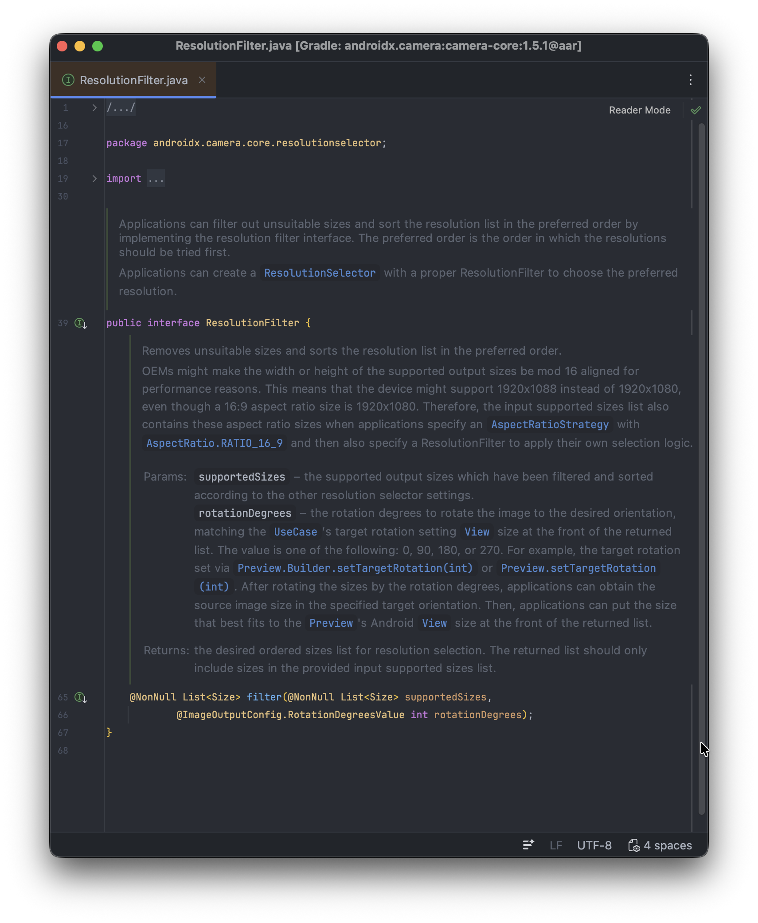This screenshot has height=923, width=758.
Task: Click the macOS green full-screen window button
Action: click(x=98, y=46)
